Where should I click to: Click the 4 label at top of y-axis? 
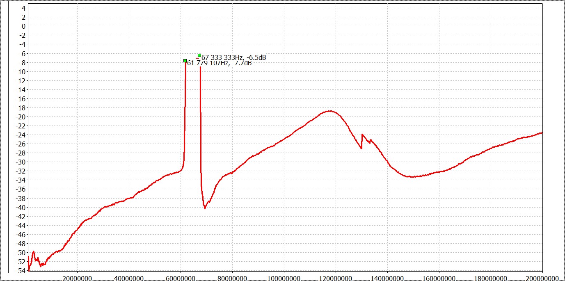coord(23,8)
